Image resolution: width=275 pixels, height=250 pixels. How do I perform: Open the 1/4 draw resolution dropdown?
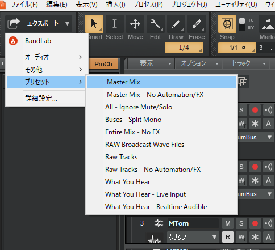pos(184,48)
